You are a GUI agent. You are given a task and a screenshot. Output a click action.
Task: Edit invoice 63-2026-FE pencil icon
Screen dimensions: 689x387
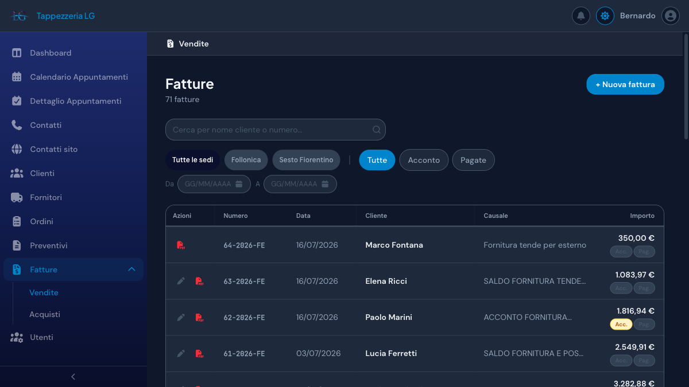point(181,281)
